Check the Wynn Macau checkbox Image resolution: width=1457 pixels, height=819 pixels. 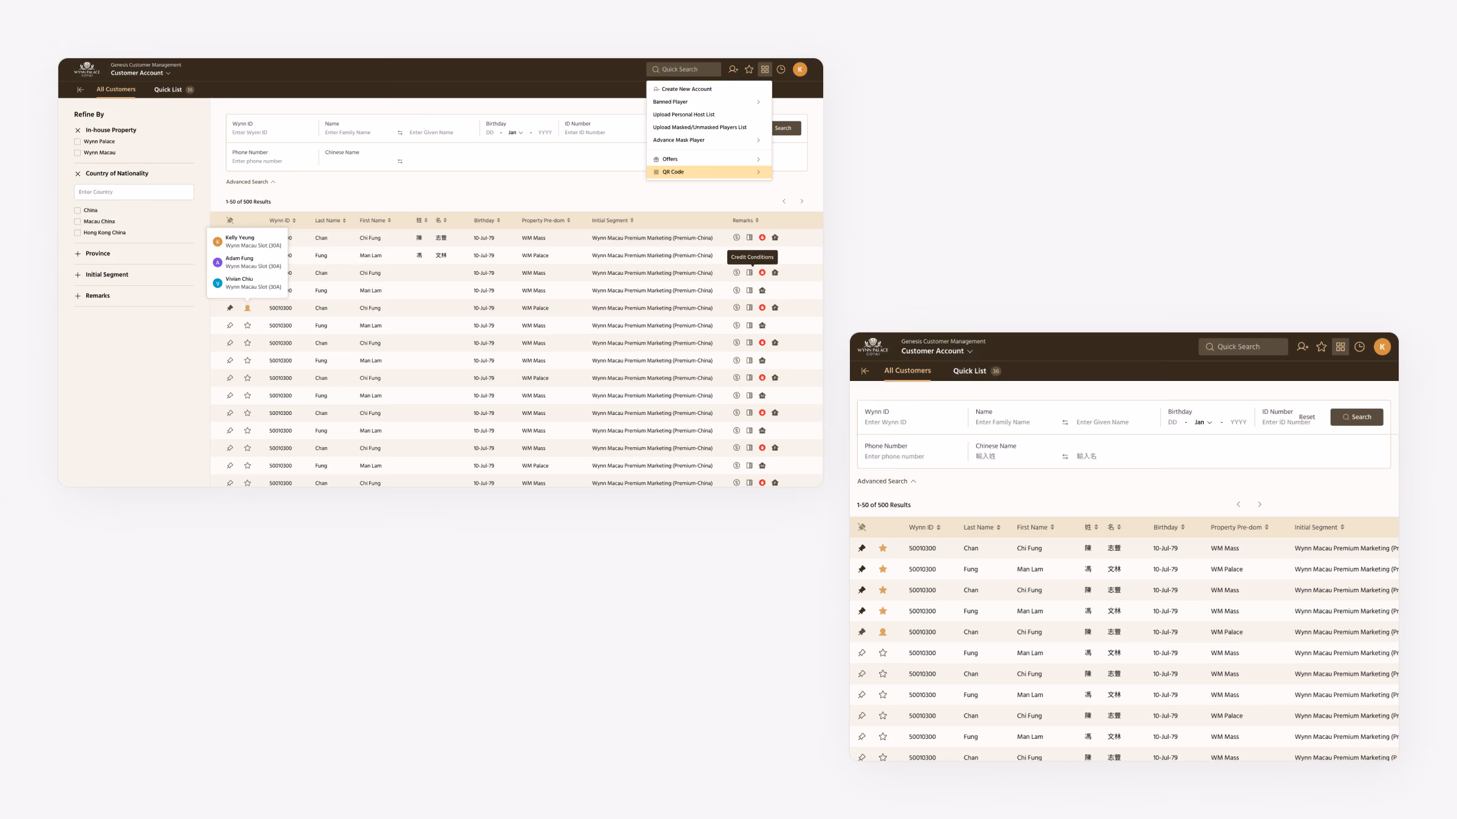[x=77, y=153]
